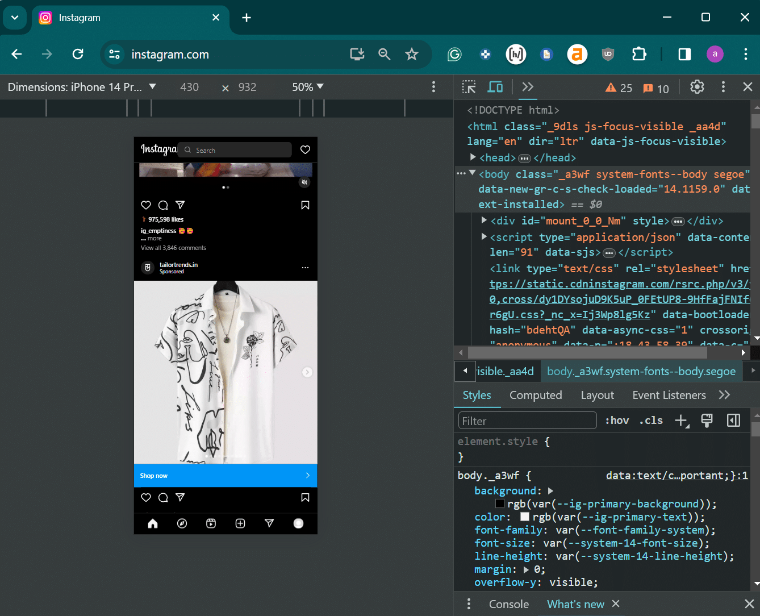Open data:text/c…portant source link
This screenshot has width=760, height=616.
[677, 476]
